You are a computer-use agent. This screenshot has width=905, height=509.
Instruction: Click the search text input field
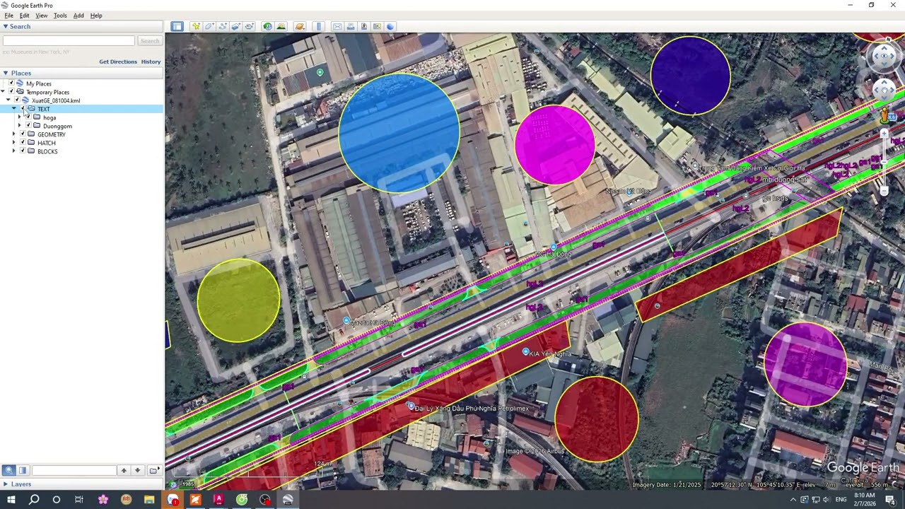69,41
